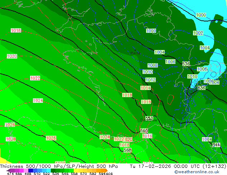Pick the darkest green legend swatch above 534

point(53,170)
